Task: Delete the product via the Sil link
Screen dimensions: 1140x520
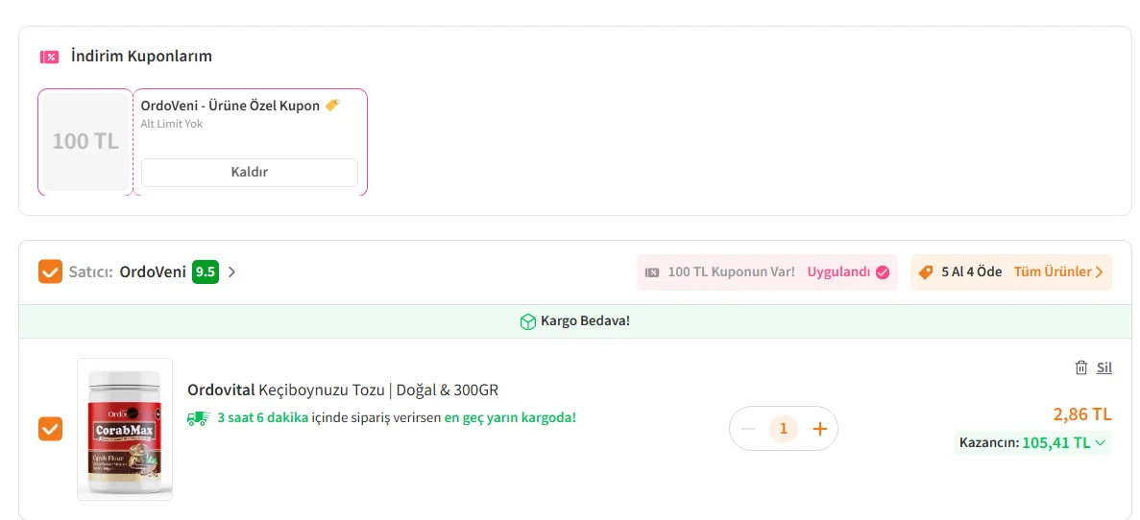Action: (1104, 367)
